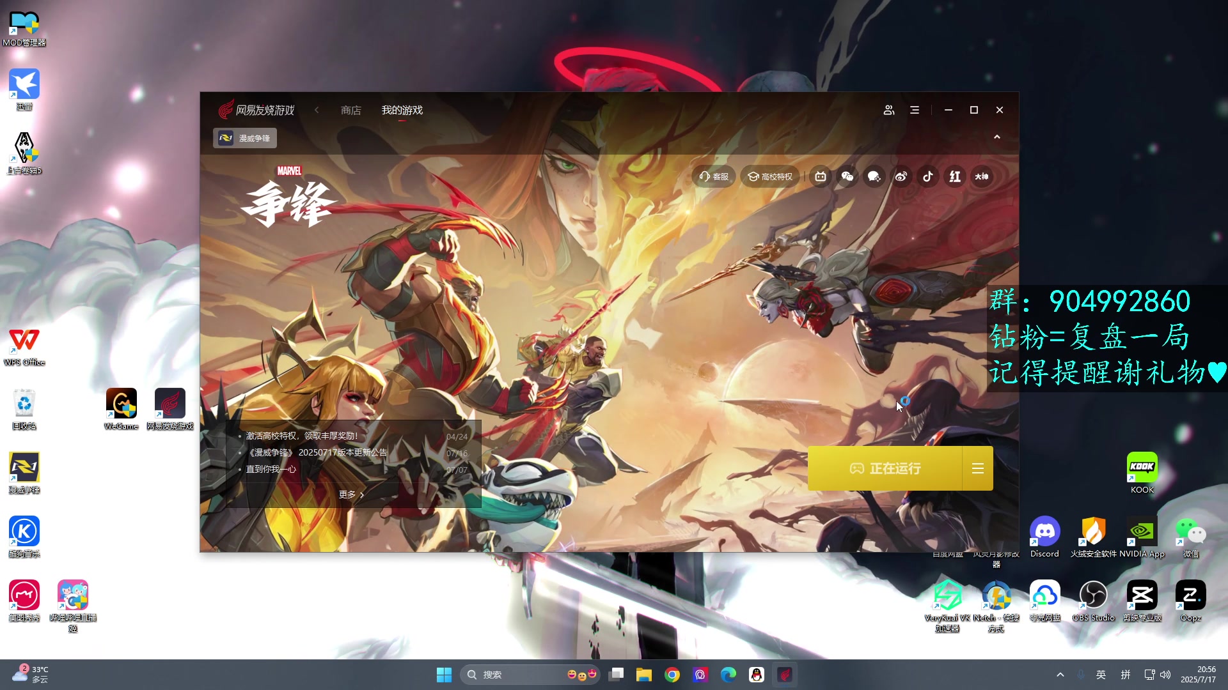
Task: Open the community chat bubble icon
Action: click(x=874, y=176)
